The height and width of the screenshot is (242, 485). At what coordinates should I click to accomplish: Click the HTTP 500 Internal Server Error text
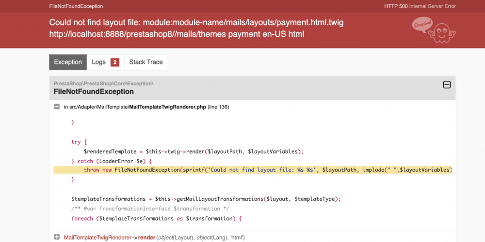tap(420, 6)
